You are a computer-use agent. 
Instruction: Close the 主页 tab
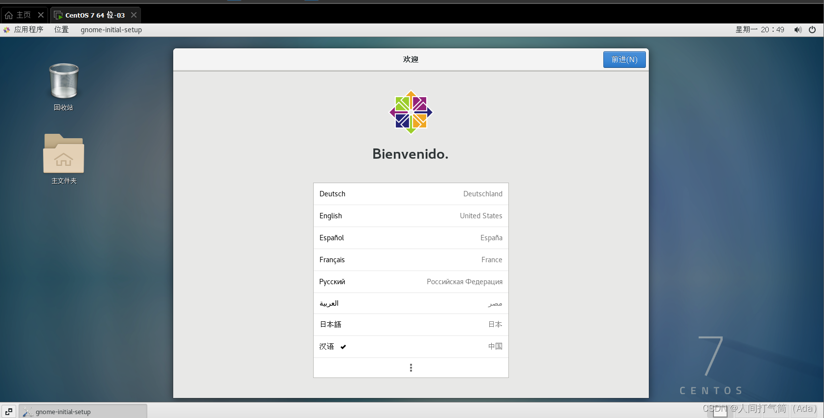pyautogui.click(x=41, y=15)
